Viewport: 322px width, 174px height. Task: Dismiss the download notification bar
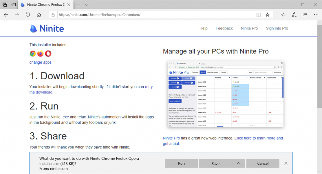coord(286,163)
